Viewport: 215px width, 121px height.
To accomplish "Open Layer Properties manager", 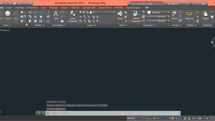I will point(73,16).
